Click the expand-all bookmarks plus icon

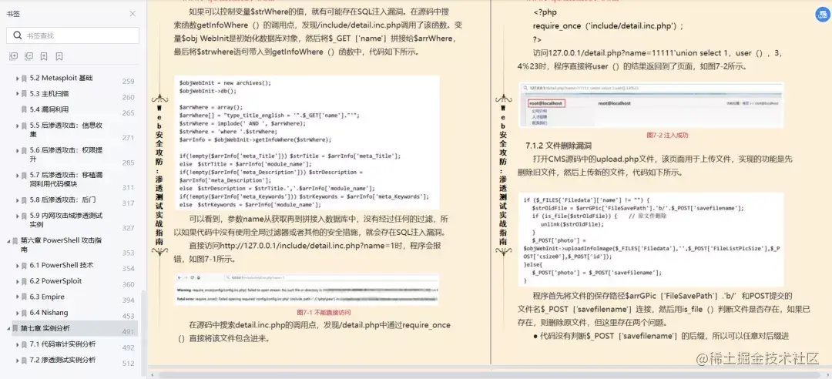tap(14, 56)
